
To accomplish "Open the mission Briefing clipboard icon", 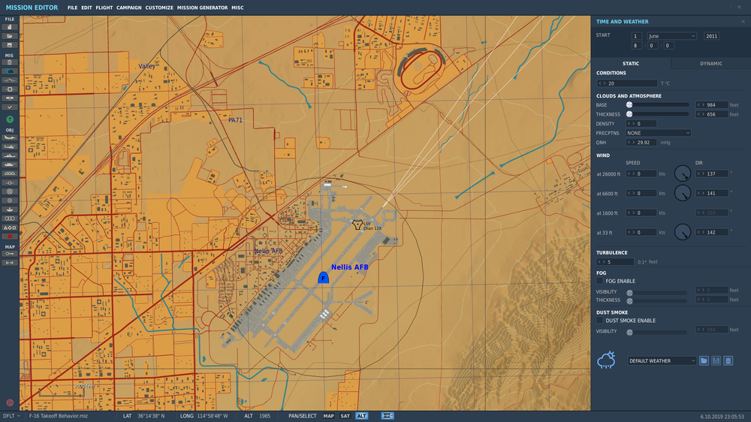I will coord(9,62).
